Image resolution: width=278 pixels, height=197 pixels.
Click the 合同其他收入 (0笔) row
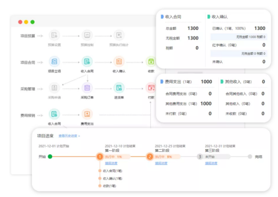(245, 94)
